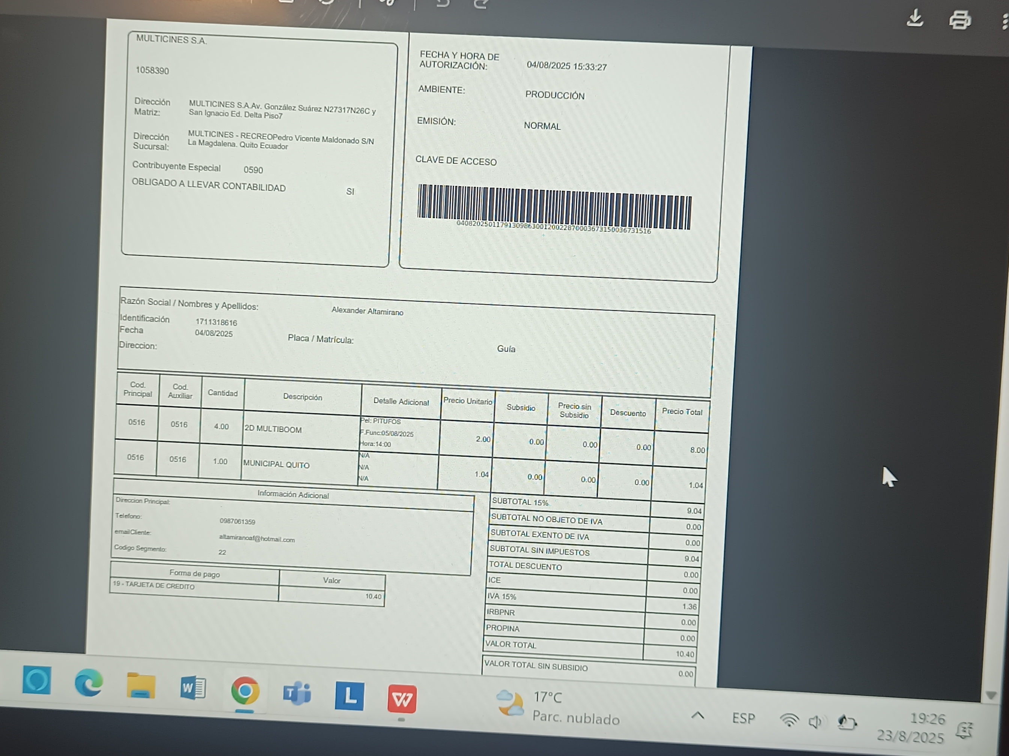Screen dimensions: 1009x756
Task: Click the unit price '2.00'
Action: point(483,439)
